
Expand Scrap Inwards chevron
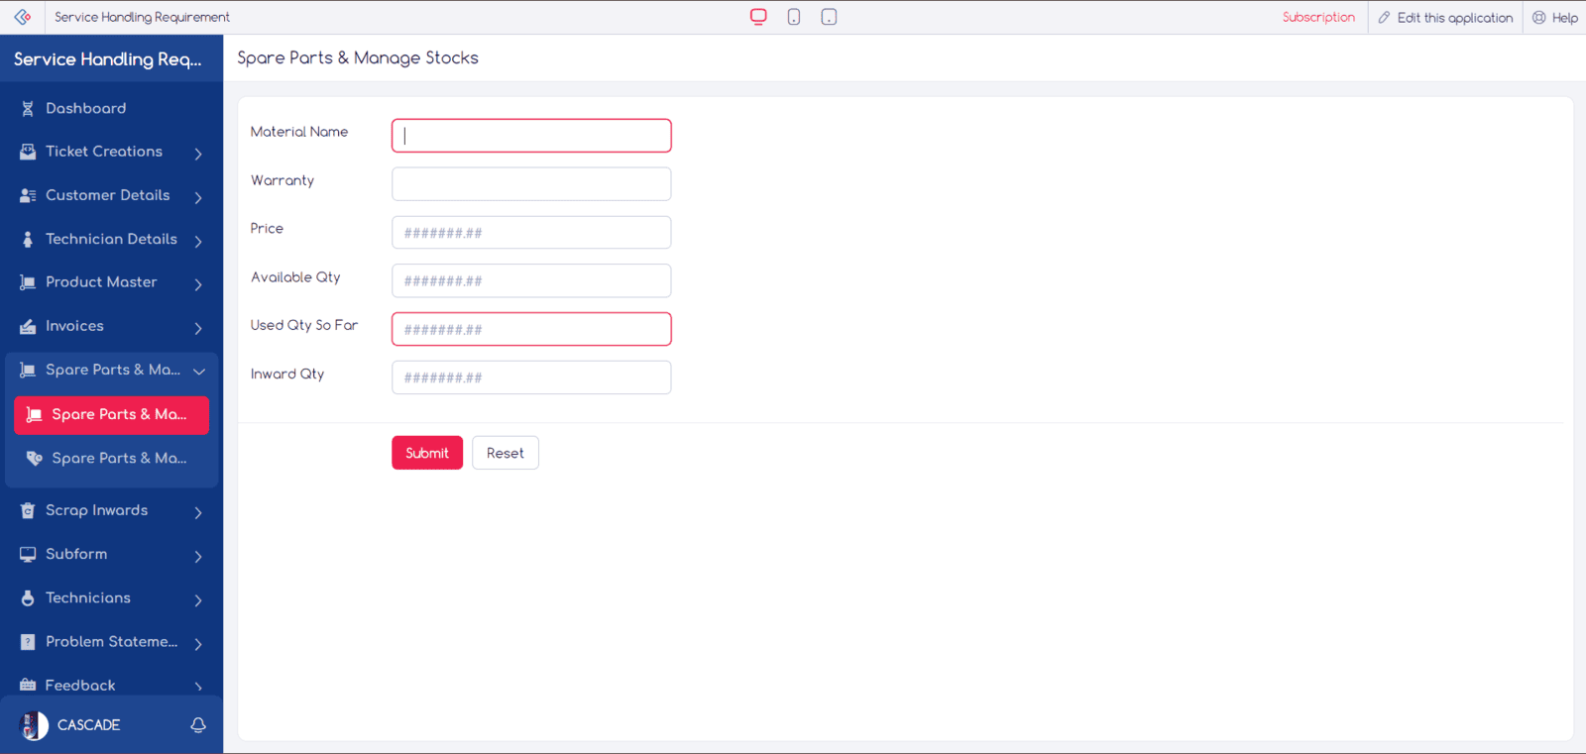coord(198,512)
